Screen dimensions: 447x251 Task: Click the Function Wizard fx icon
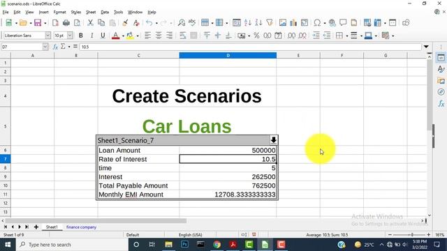tap(55, 47)
